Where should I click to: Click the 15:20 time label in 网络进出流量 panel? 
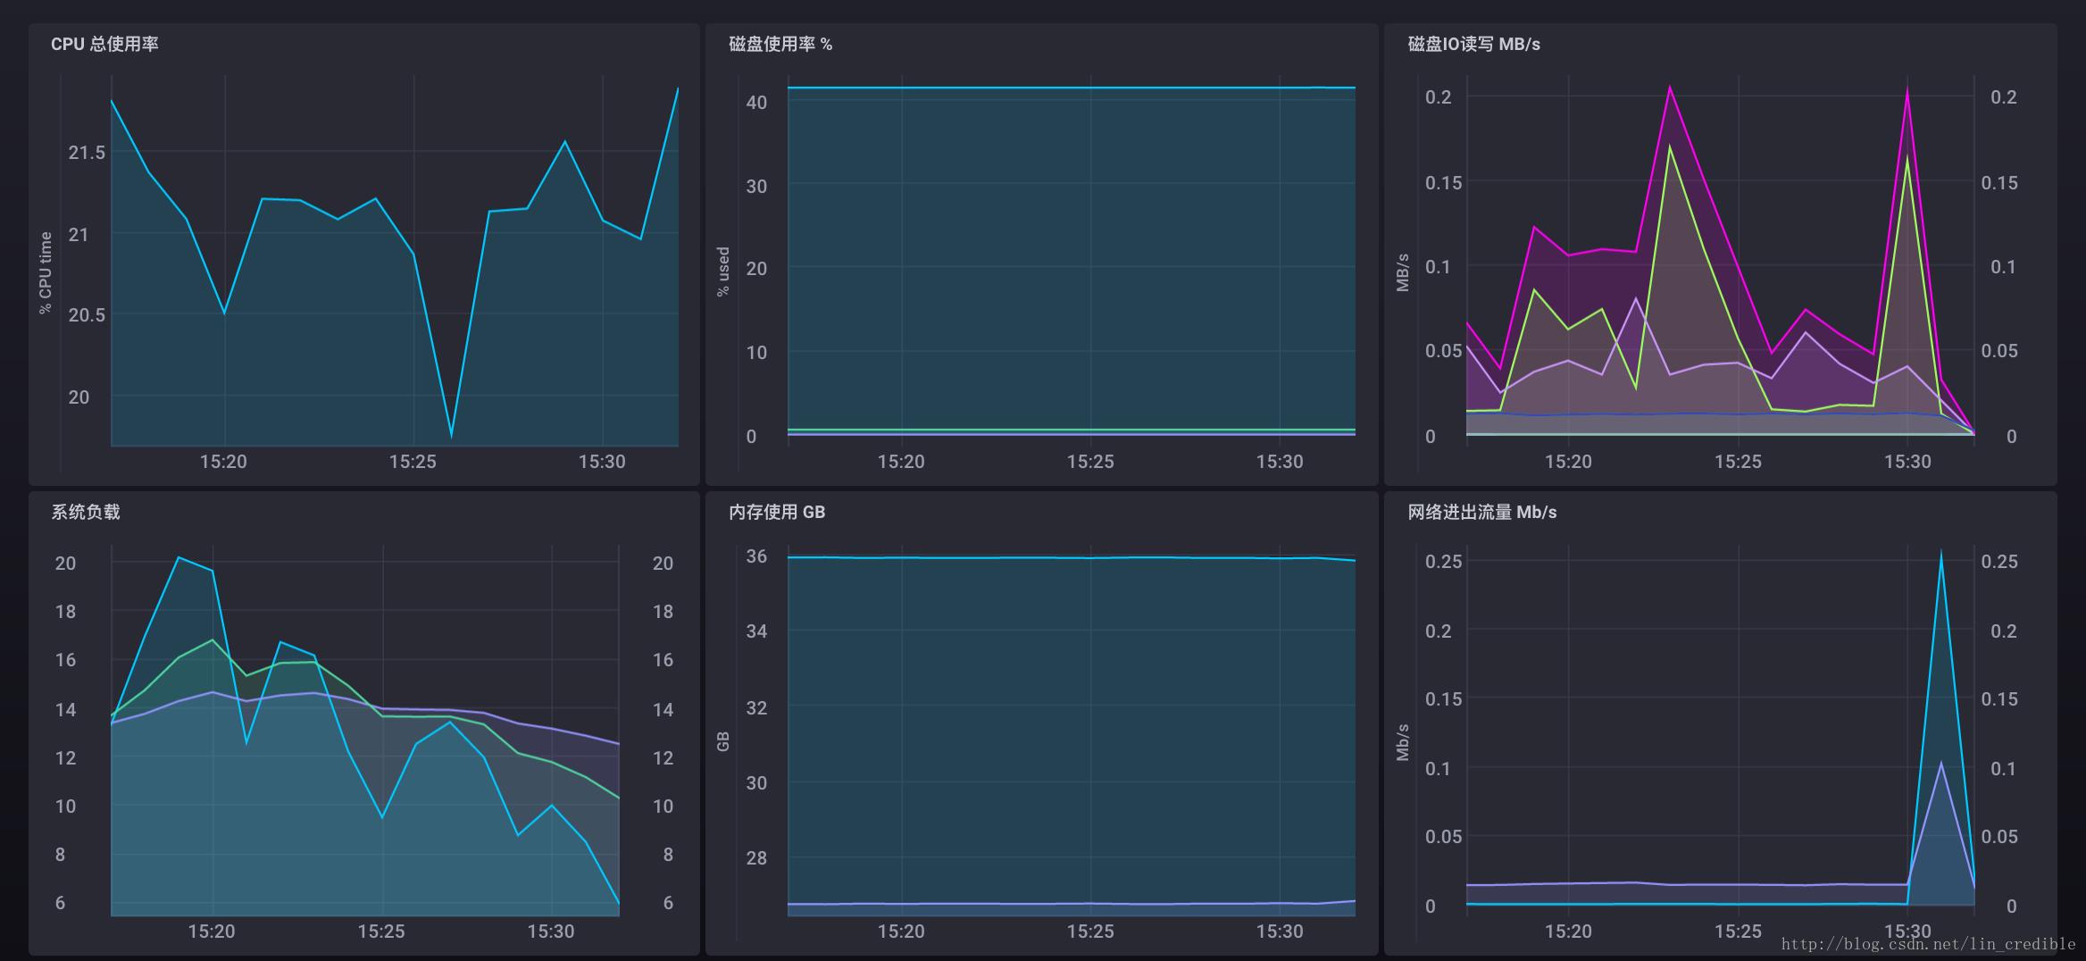pyautogui.click(x=1568, y=932)
